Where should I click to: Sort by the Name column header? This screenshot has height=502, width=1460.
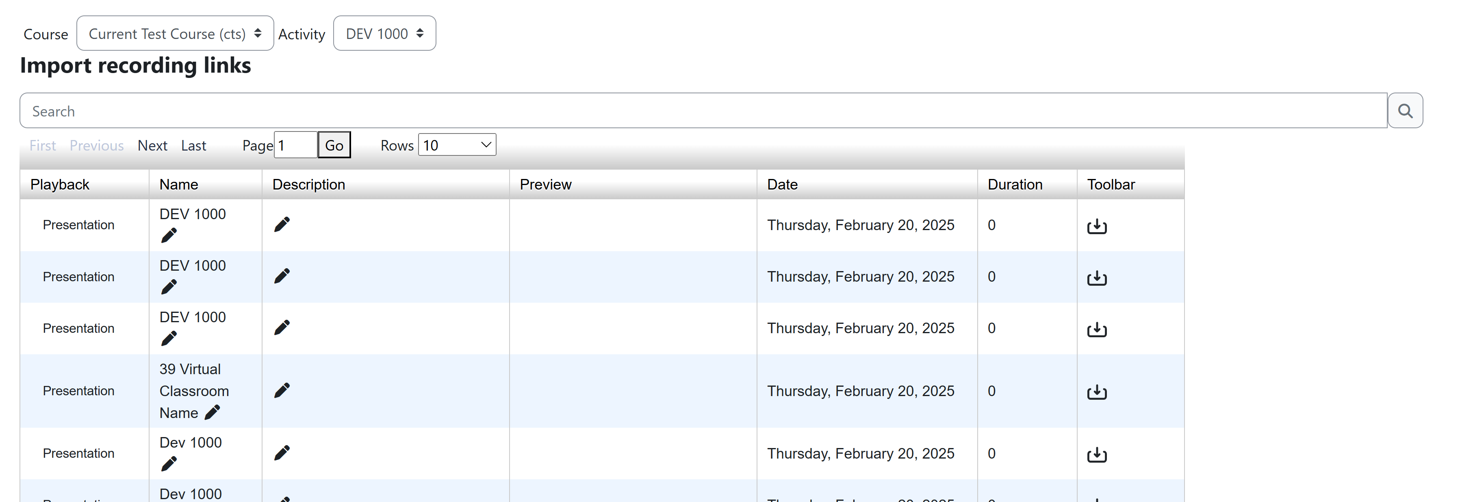[x=178, y=185]
